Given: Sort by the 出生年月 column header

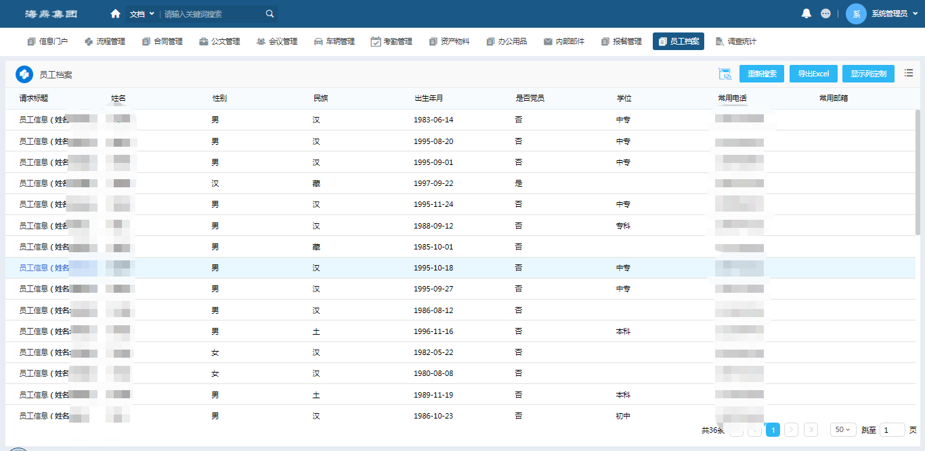Looking at the screenshot, I should [x=429, y=98].
